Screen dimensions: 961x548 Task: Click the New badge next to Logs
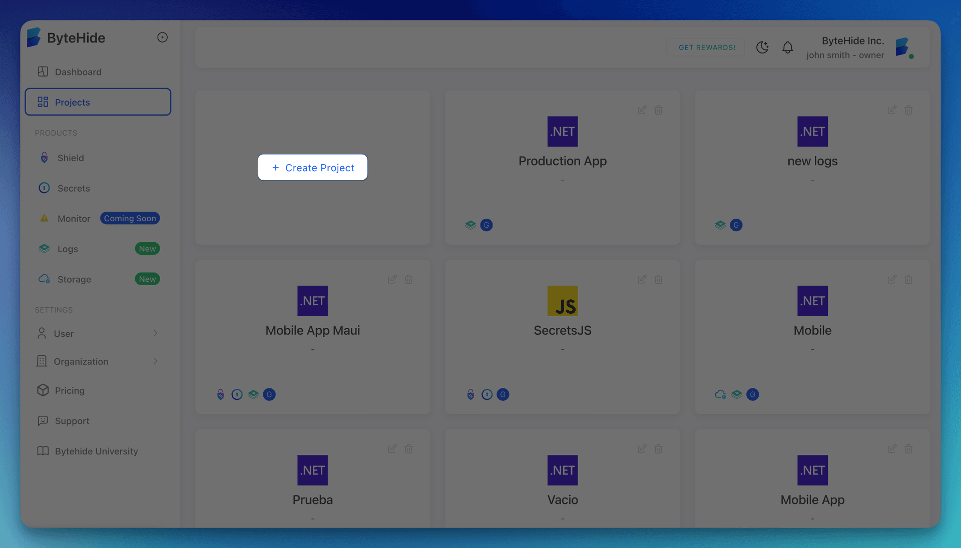pyautogui.click(x=147, y=249)
